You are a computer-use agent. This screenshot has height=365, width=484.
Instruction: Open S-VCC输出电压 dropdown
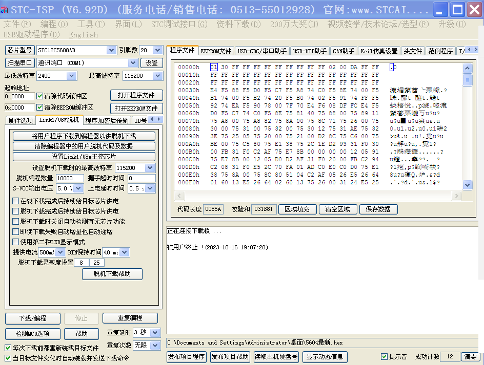tap(78, 188)
